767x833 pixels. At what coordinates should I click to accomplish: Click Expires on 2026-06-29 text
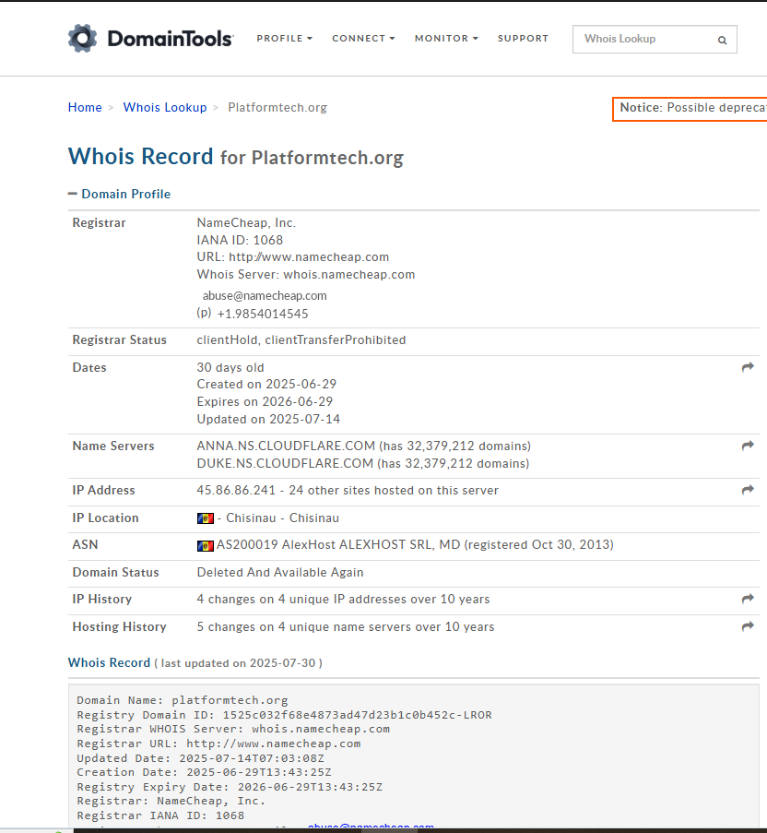(x=265, y=401)
